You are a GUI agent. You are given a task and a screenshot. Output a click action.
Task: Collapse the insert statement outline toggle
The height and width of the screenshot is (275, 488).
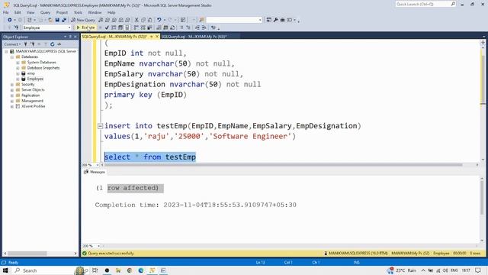[100, 126]
